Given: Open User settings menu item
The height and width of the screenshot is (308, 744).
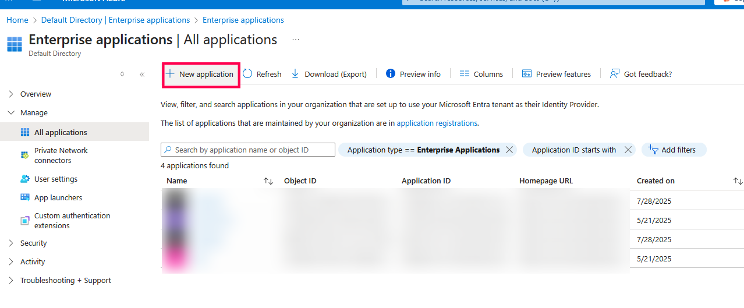Looking at the screenshot, I should pyautogui.click(x=75, y=179).
